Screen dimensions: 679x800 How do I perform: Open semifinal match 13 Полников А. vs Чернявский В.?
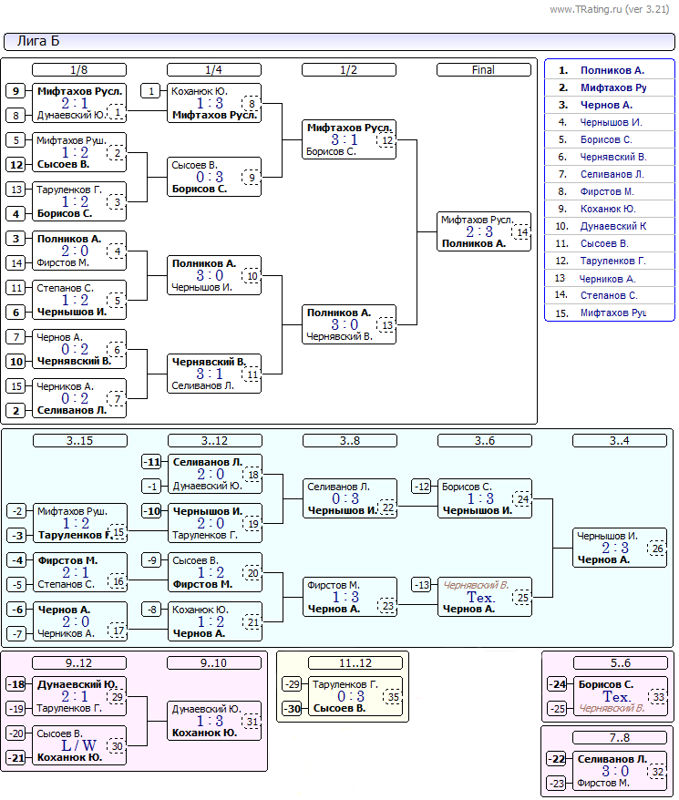coord(349,324)
